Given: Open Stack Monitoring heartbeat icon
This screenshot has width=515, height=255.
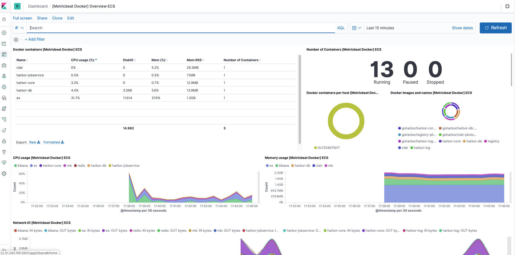Looking at the screenshot, I should pyautogui.click(x=4, y=163).
